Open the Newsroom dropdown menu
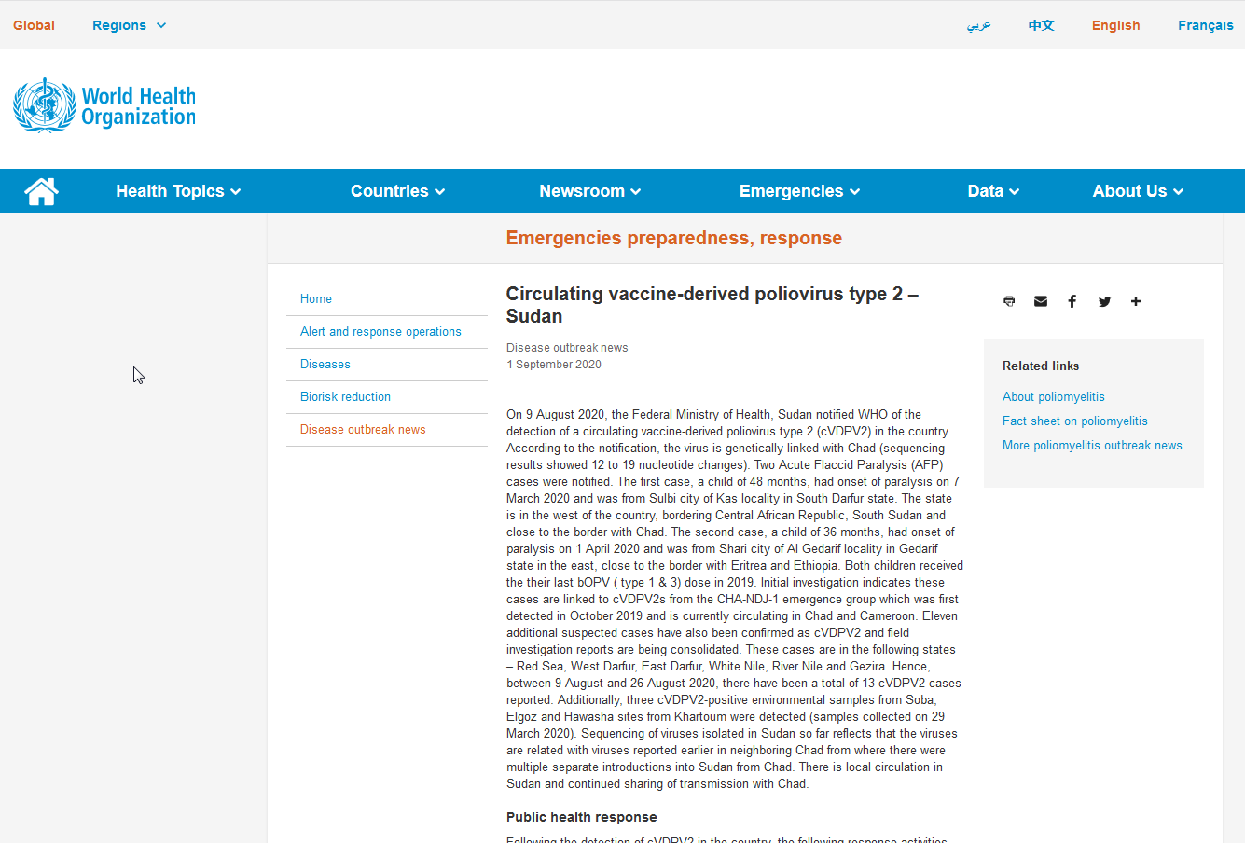Viewport: 1245px width, 843px height. 589,191
